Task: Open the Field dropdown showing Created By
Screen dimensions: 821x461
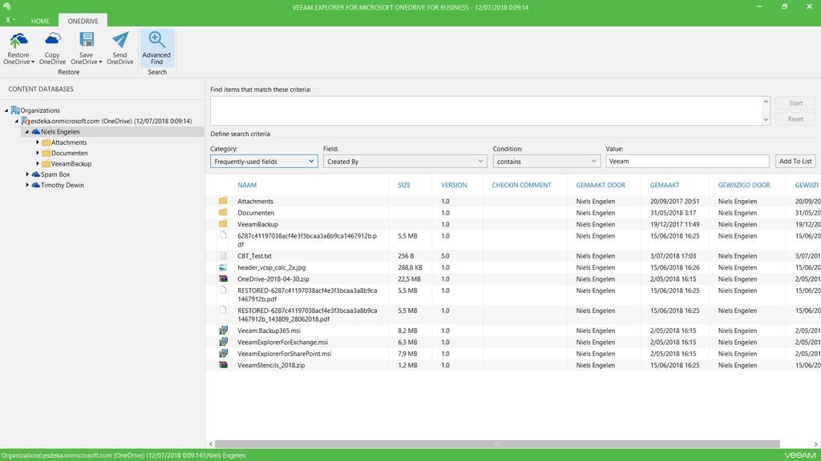Action: (405, 162)
